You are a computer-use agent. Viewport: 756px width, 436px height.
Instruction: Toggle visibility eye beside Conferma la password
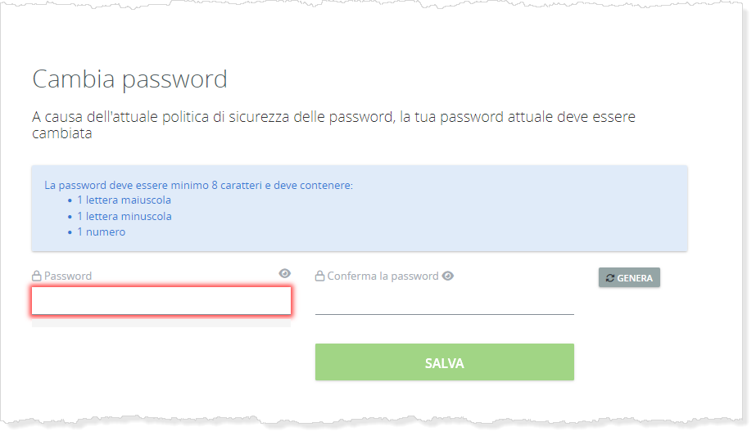(x=448, y=276)
